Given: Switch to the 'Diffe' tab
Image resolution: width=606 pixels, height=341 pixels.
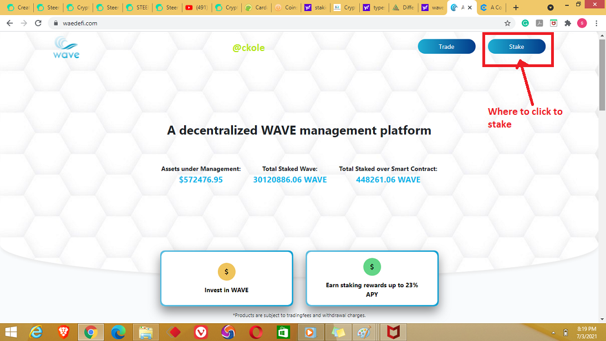Looking at the screenshot, I should tap(403, 7).
